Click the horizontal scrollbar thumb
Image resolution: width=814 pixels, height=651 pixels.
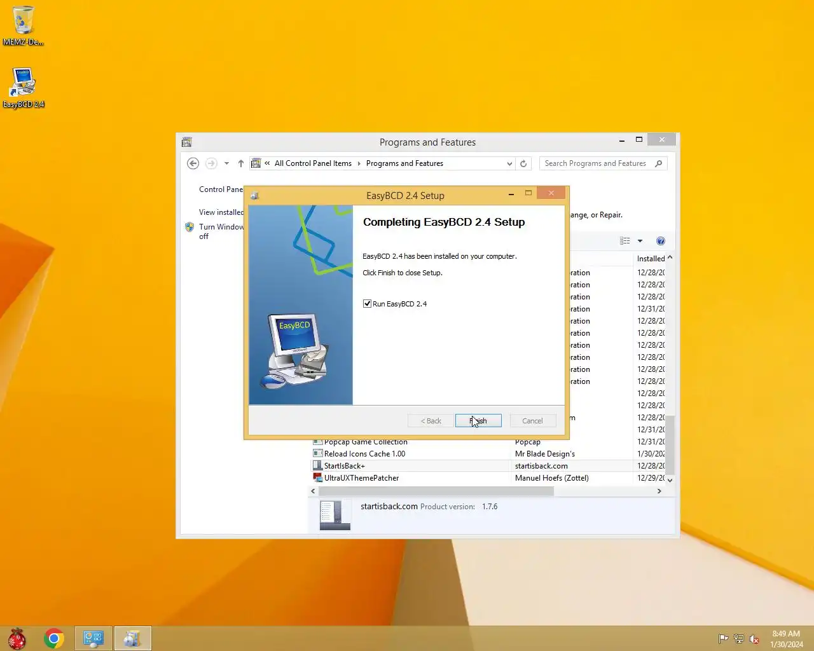[x=436, y=491]
